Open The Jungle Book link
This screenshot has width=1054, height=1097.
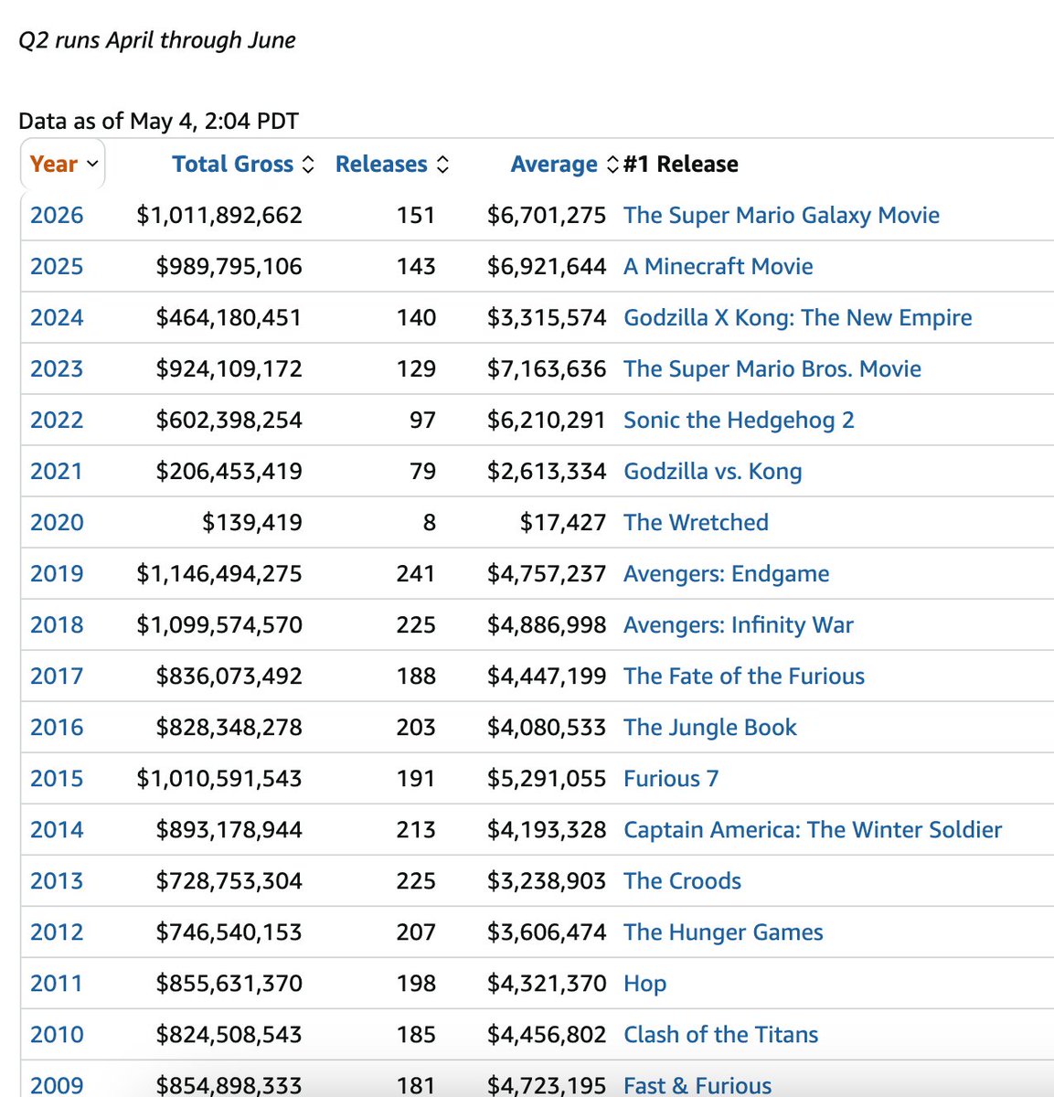pos(710,728)
